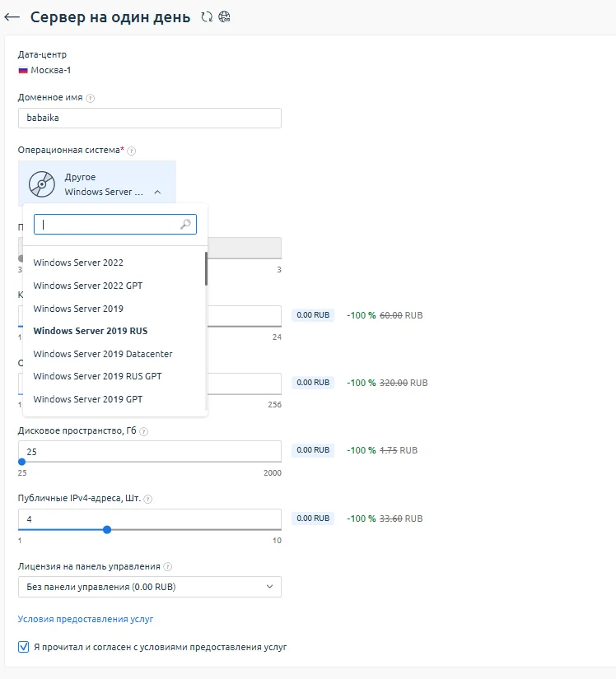Image resolution: width=616 pixels, height=679 pixels.
Task: Select Windows Server 2022 from list
Action: coord(78,263)
